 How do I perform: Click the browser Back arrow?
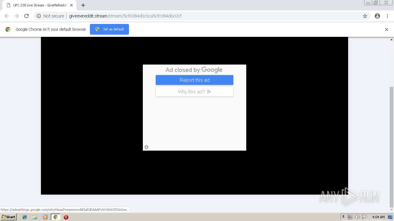(x=7, y=16)
